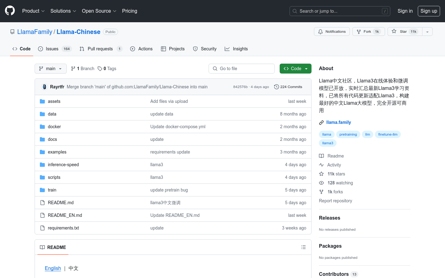Click the Sign in link

(x=405, y=11)
